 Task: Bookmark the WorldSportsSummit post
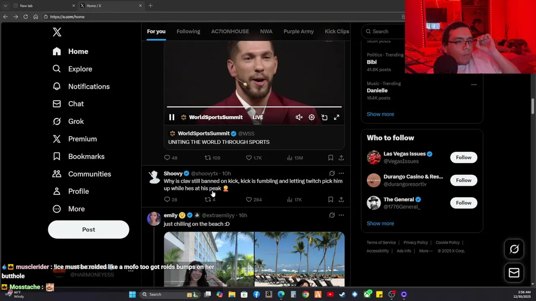[x=330, y=158]
